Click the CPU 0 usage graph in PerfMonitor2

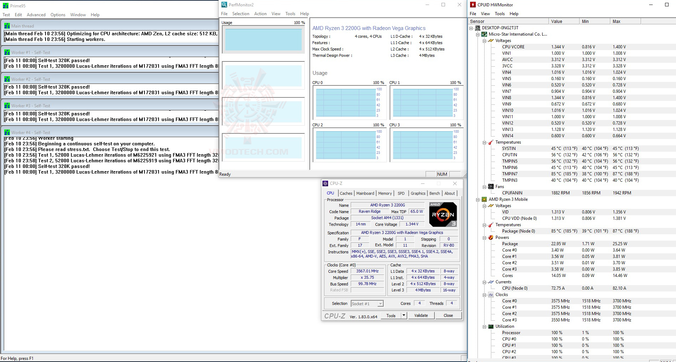349,103
